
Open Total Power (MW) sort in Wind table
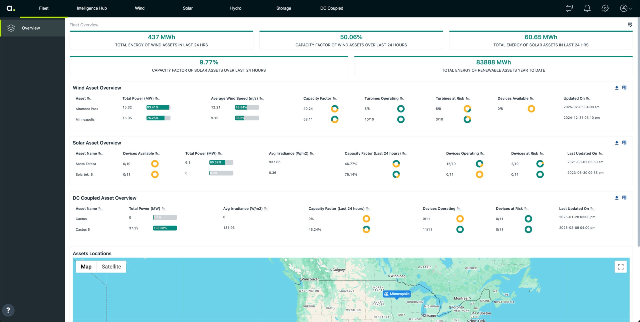(x=157, y=99)
